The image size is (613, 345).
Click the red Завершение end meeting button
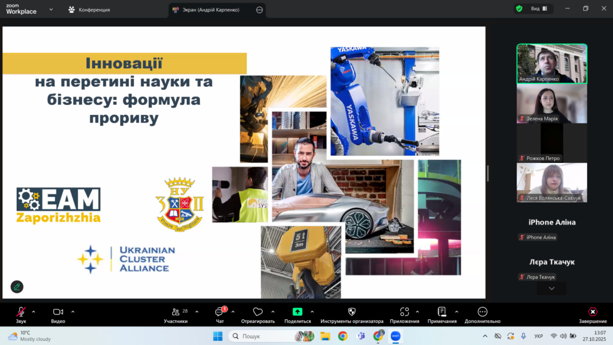coord(592,312)
